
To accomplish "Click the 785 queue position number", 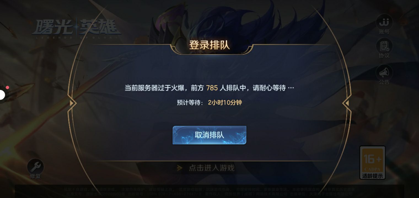I will coord(212,88).
